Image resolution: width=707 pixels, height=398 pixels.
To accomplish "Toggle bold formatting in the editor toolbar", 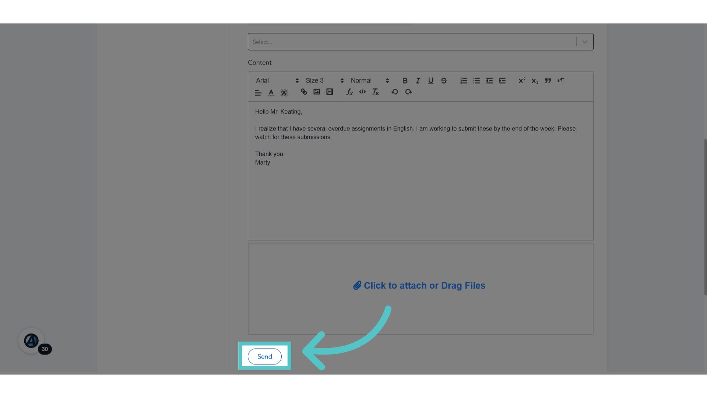I will click(405, 80).
